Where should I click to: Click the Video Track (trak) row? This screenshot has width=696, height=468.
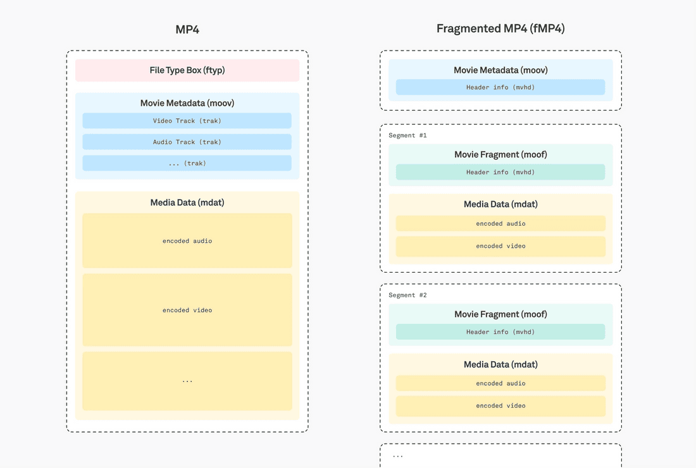pos(187,120)
